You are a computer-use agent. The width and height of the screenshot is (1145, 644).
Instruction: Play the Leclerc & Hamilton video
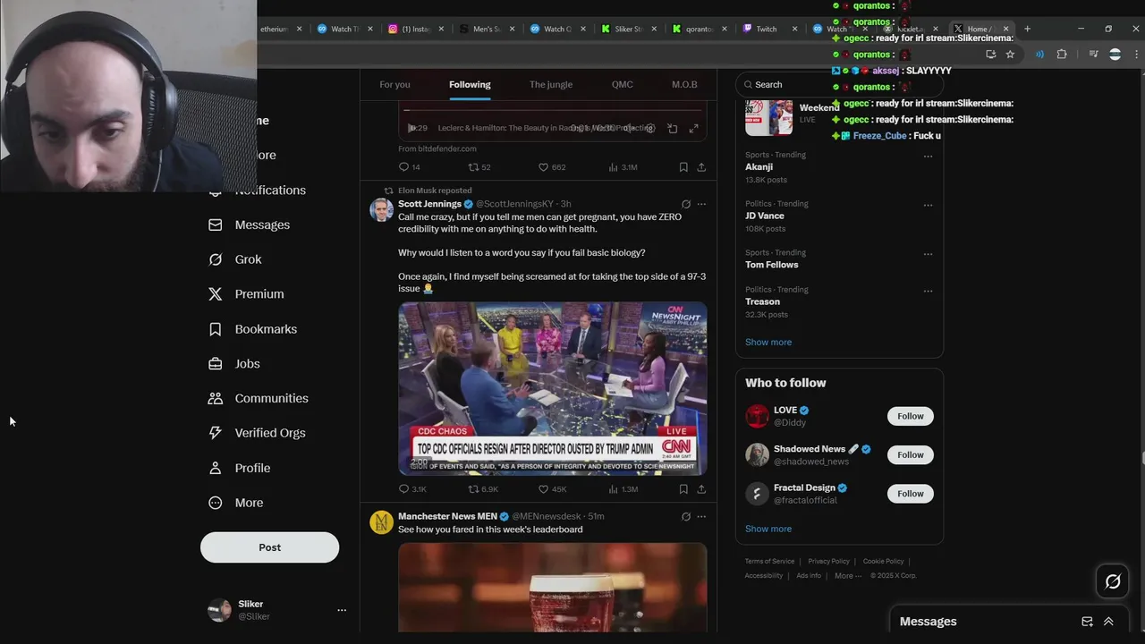coord(412,129)
